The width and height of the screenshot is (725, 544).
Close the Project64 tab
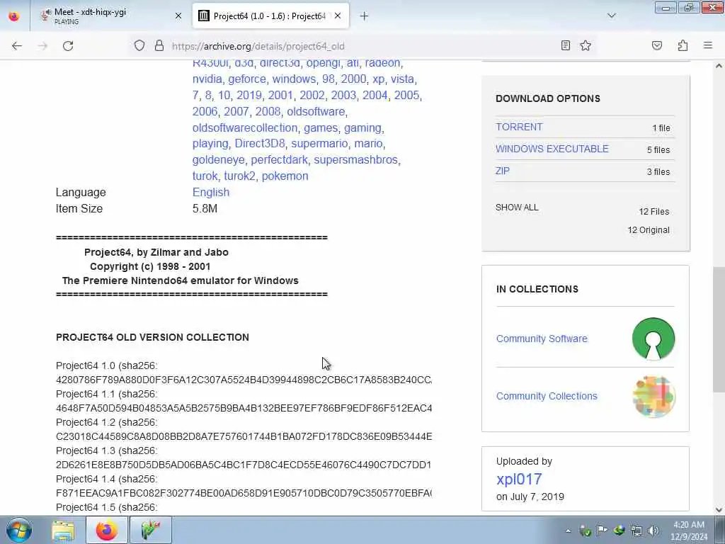(x=338, y=16)
